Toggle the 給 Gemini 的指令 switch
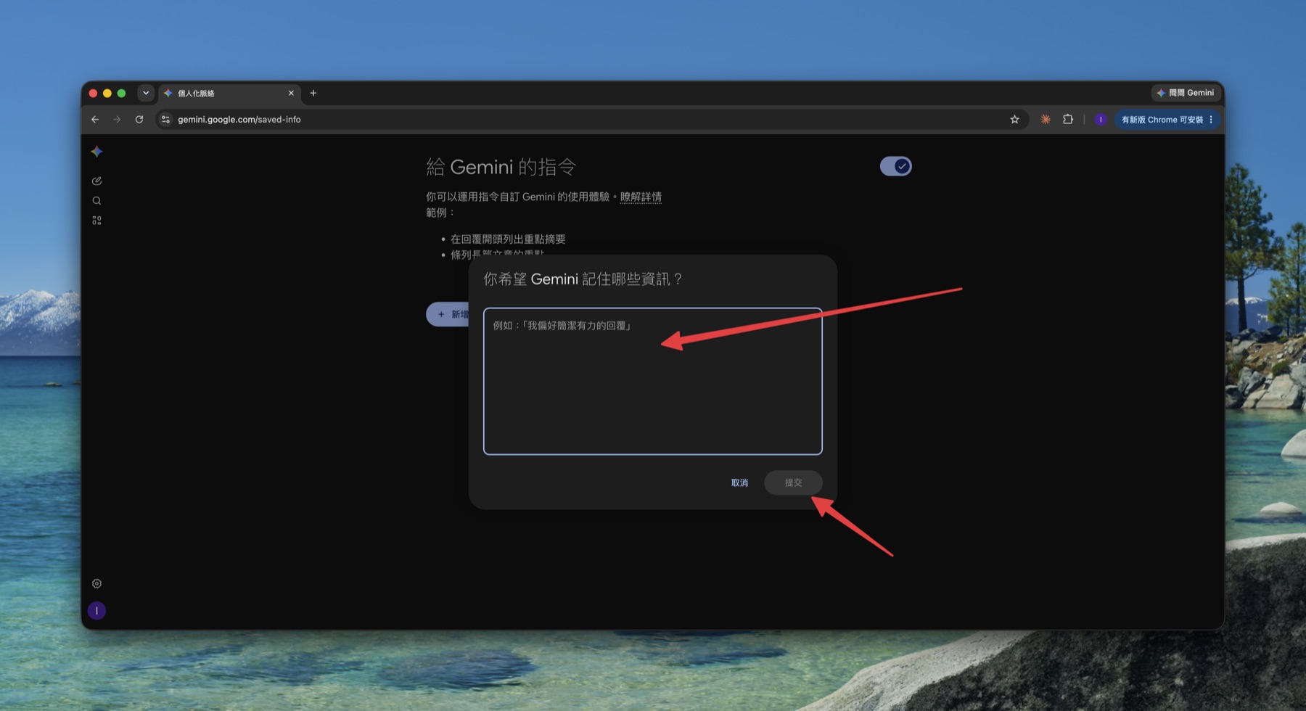This screenshot has height=711, width=1306. pyautogui.click(x=895, y=166)
